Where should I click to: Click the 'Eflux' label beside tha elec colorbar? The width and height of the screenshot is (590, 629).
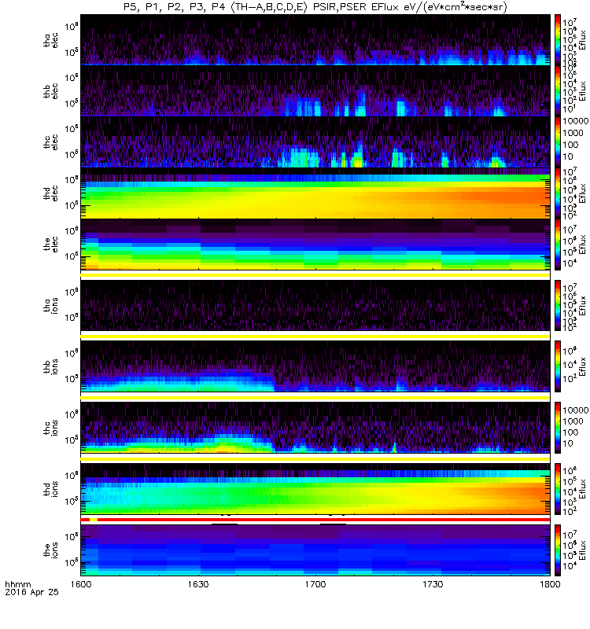(583, 40)
